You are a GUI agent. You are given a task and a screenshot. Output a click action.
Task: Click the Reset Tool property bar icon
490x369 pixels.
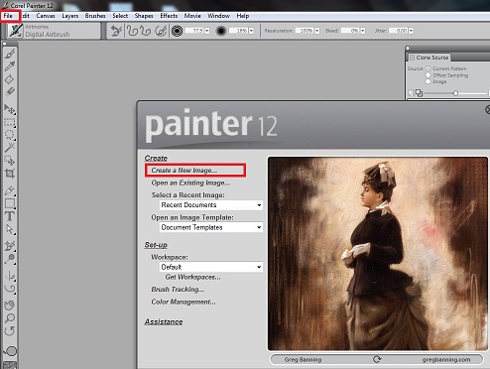click(x=116, y=31)
